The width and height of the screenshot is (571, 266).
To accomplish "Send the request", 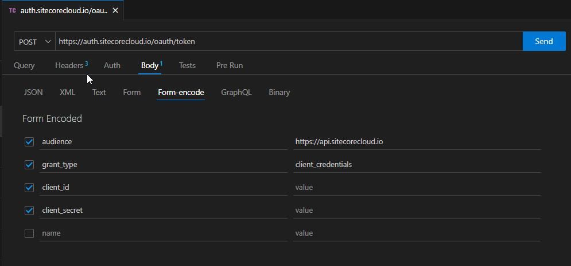I will (543, 41).
